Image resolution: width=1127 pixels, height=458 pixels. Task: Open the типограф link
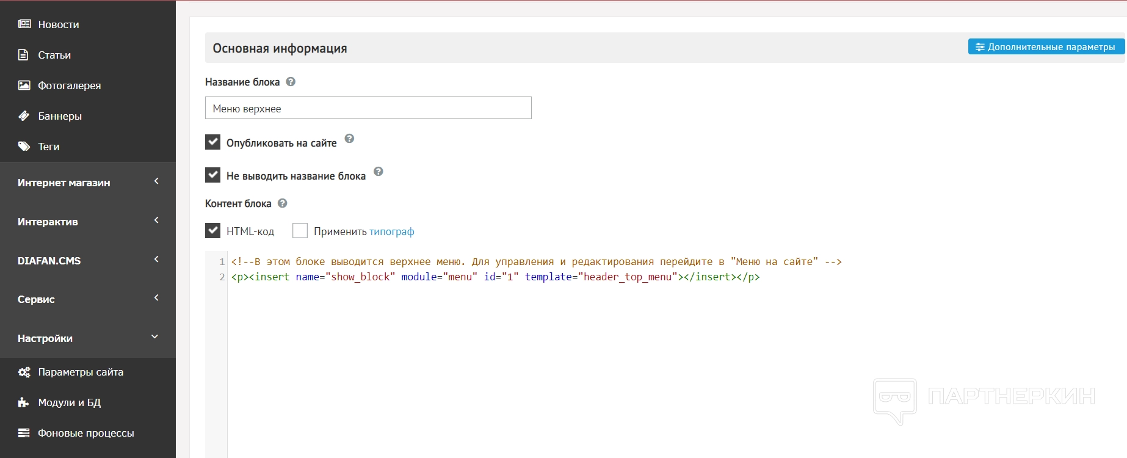391,231
